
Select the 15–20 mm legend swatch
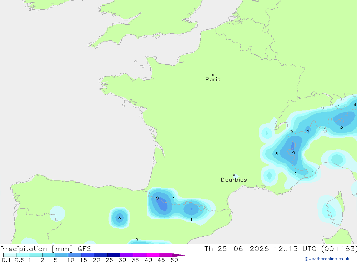[88, 255]
